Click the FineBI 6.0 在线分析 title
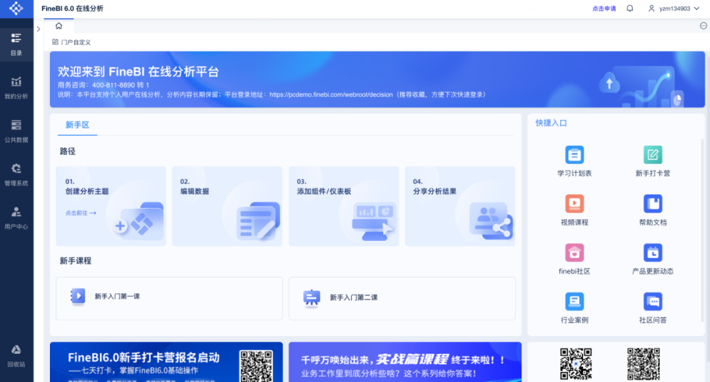The image size is (710, 382). pos(72,9)
